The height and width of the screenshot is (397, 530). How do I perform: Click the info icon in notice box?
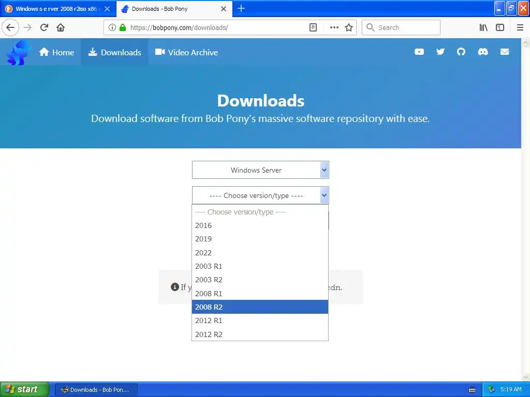[175, 287]
